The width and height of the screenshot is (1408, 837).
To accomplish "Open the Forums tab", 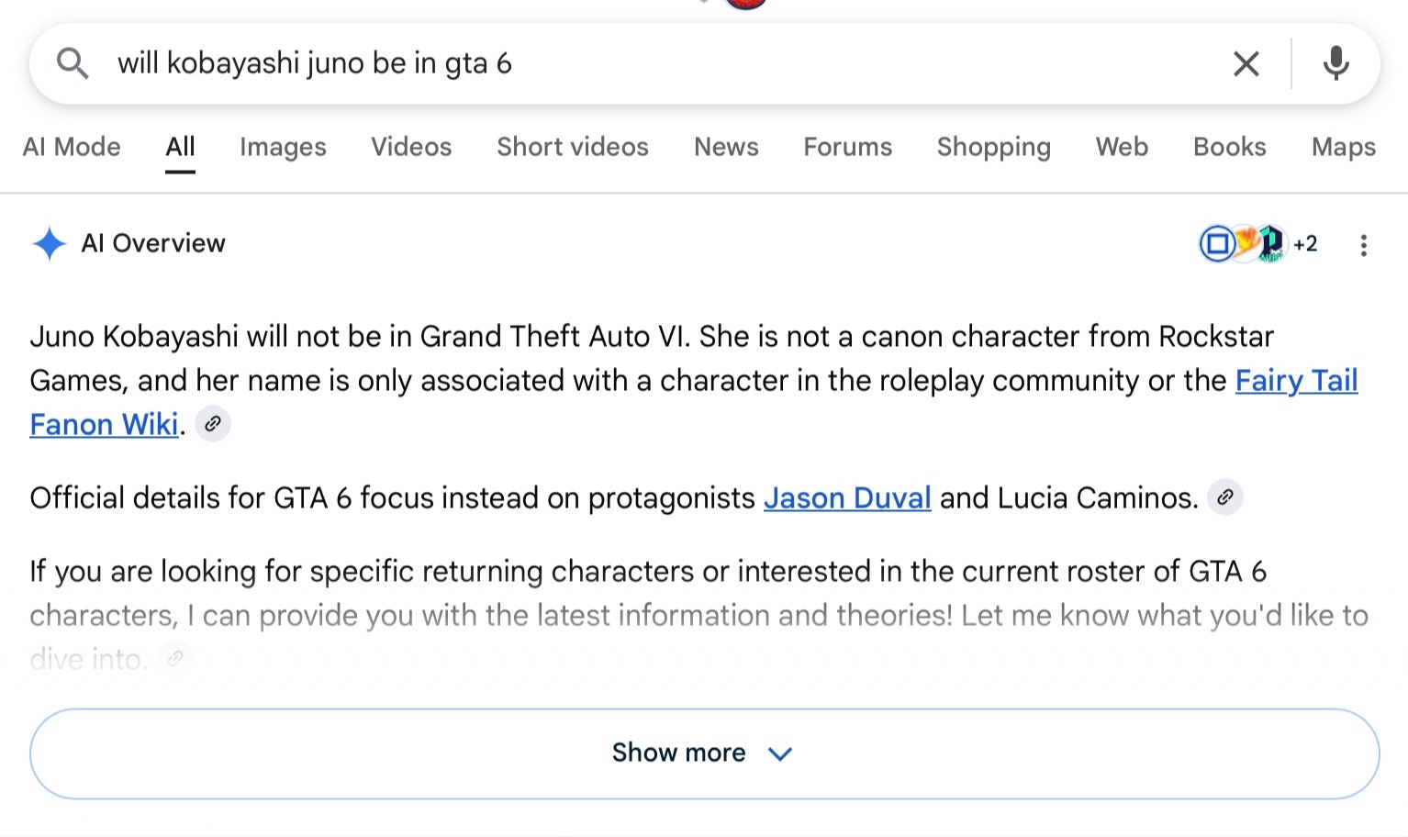I will [847, 147].
